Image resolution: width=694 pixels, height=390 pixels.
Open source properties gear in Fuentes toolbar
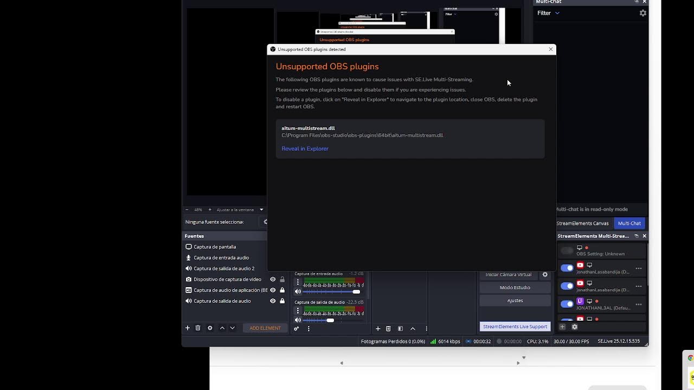210,328
